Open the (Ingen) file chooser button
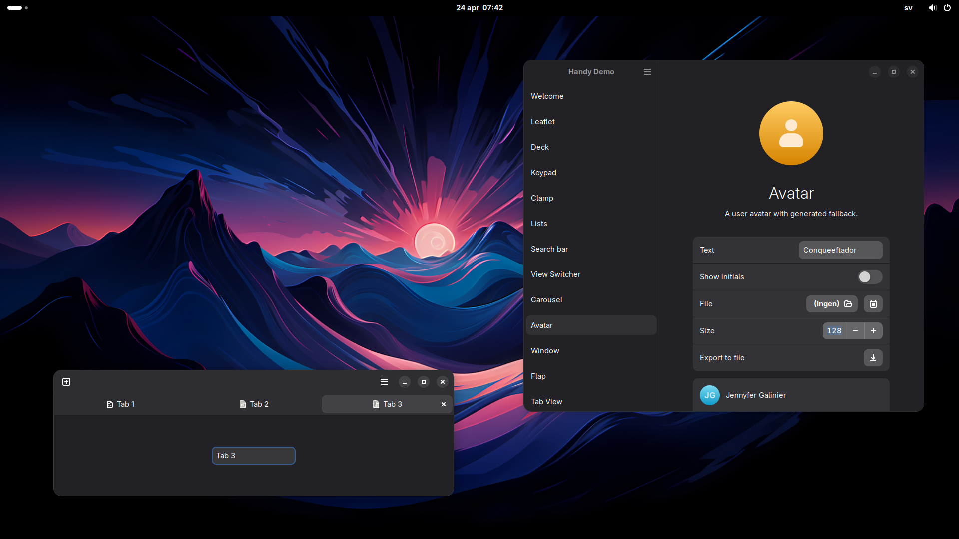Image resolution: width=959 pixels, height=539 pixels. [832, 304]
